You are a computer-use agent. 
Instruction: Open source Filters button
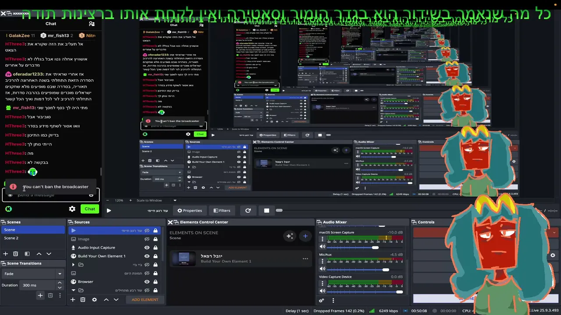tap(222, 210)
